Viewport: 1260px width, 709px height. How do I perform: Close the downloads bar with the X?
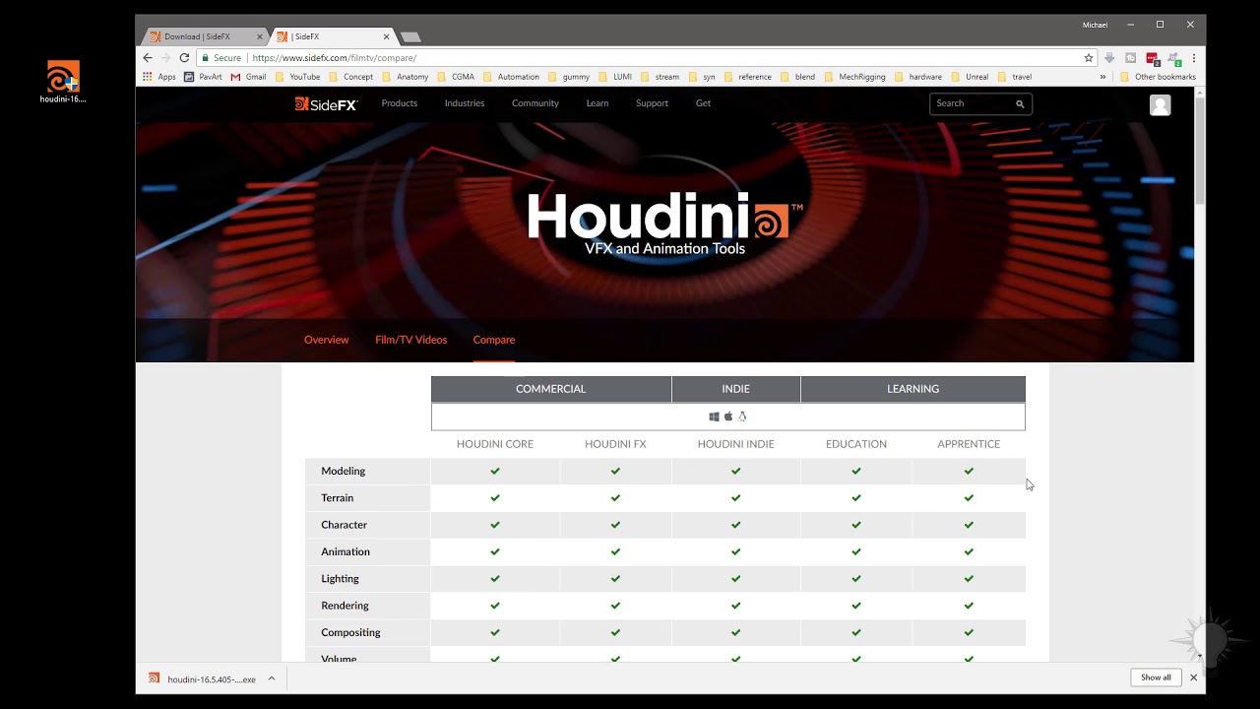[1193, 677]
